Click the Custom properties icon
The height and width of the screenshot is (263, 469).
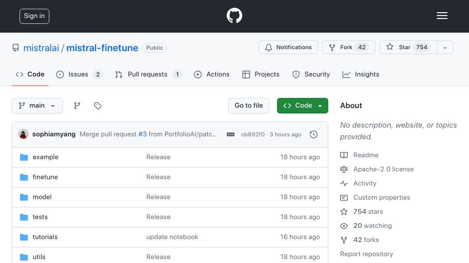[344, 197]
